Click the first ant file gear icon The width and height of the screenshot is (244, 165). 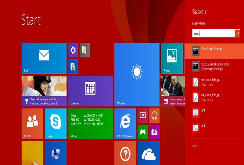click(x=196, y=112)
